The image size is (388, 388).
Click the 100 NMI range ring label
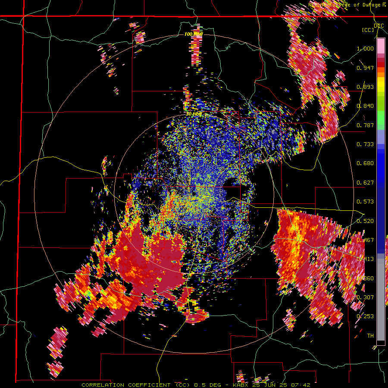[x=194, y=34]
